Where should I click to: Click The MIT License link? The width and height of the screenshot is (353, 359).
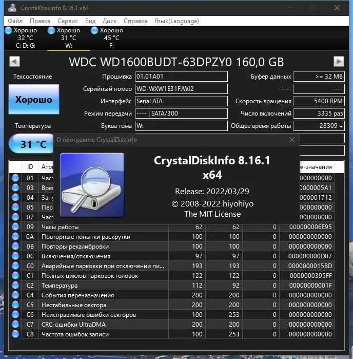coord(212,214)
